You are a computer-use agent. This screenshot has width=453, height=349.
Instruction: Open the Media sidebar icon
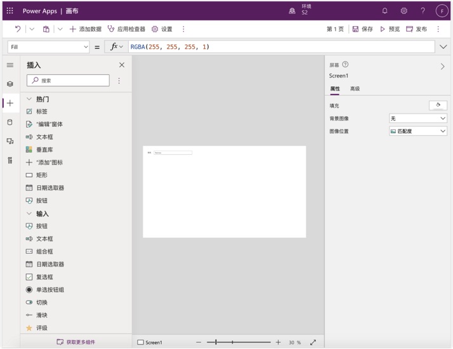(x=10, y=141)
